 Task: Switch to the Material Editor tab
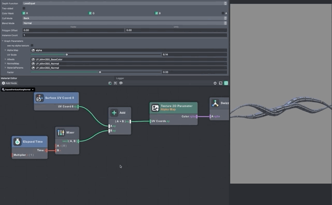click(9, 78)
